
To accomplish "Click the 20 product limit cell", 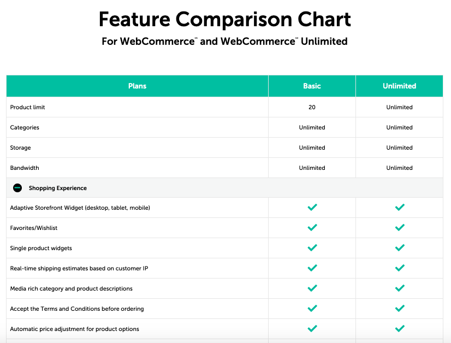I will pyautogui.click(x=312, y=107).
